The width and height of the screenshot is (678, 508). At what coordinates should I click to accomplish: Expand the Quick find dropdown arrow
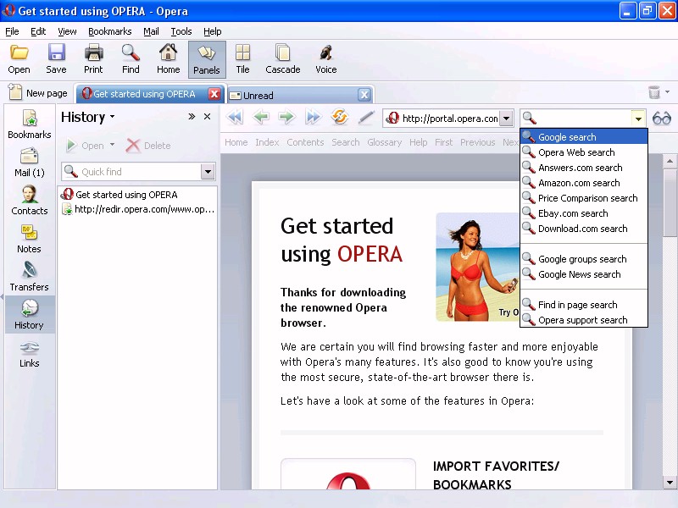click(208, 172)
